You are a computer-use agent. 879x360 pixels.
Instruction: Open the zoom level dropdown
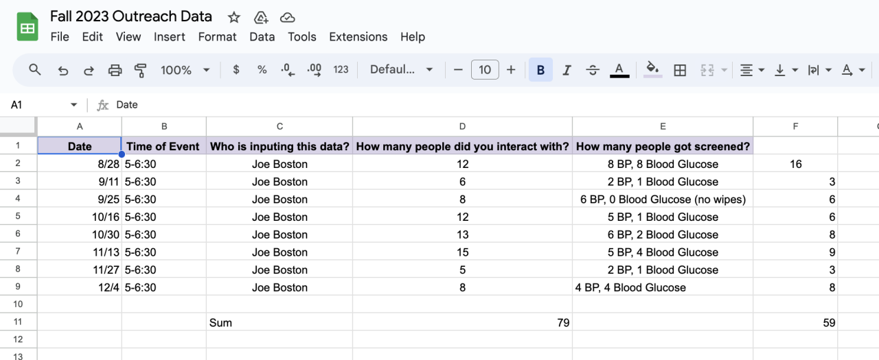point(185,69)
